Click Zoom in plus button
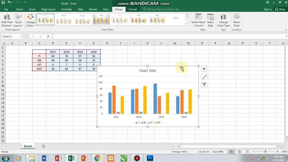The image size is (288, 162). pyautogui.click(x=278, y=152)
